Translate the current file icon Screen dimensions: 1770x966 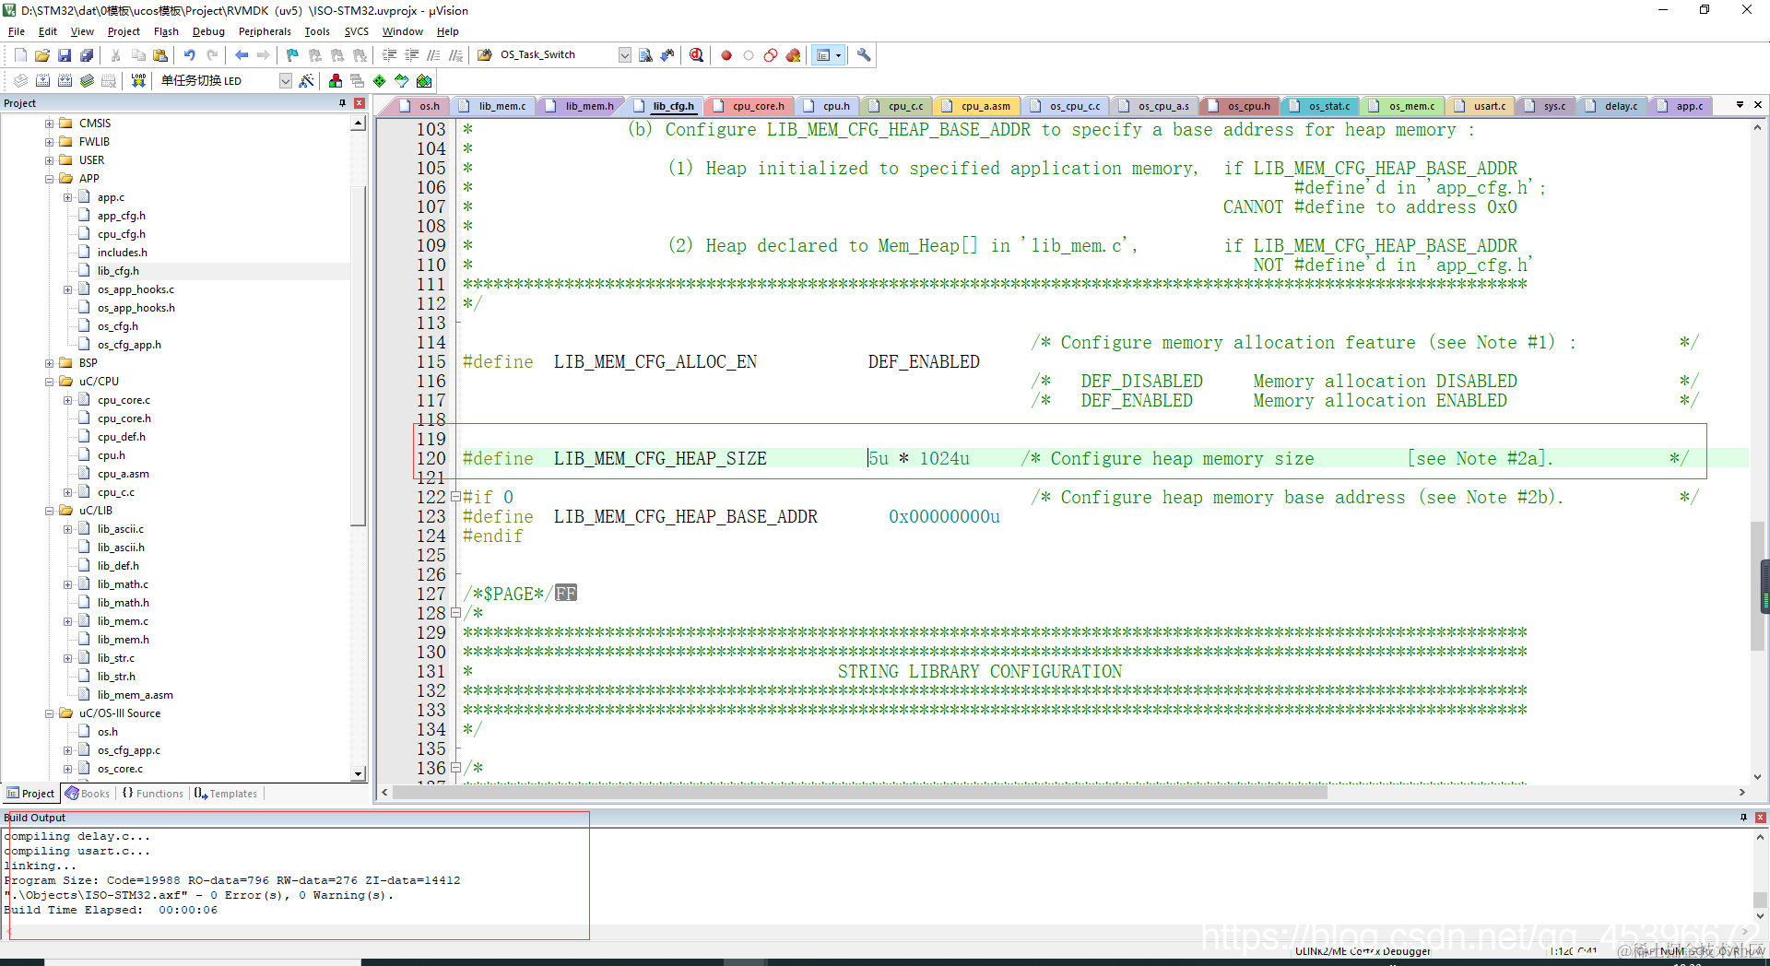(x=20, y=81)
